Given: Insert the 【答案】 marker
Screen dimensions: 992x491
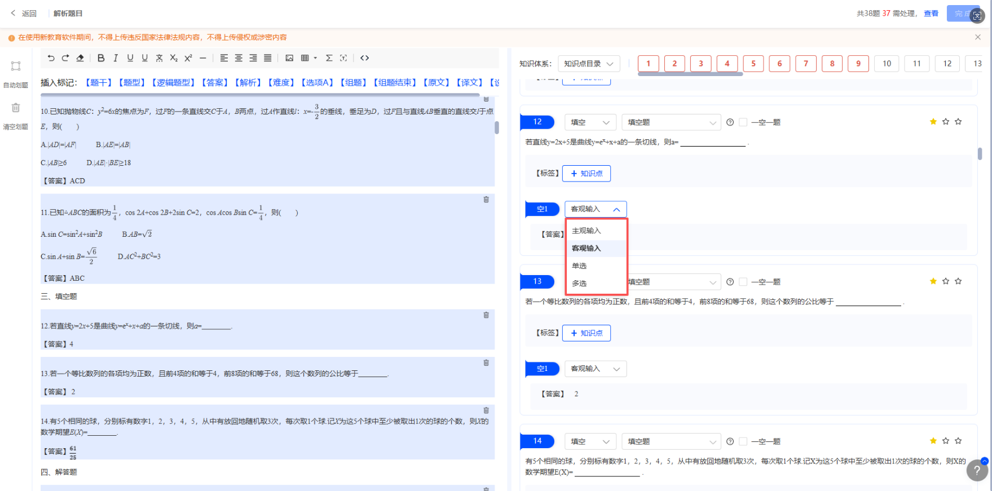Looking at the screenshot, I should tap(215, 83).
